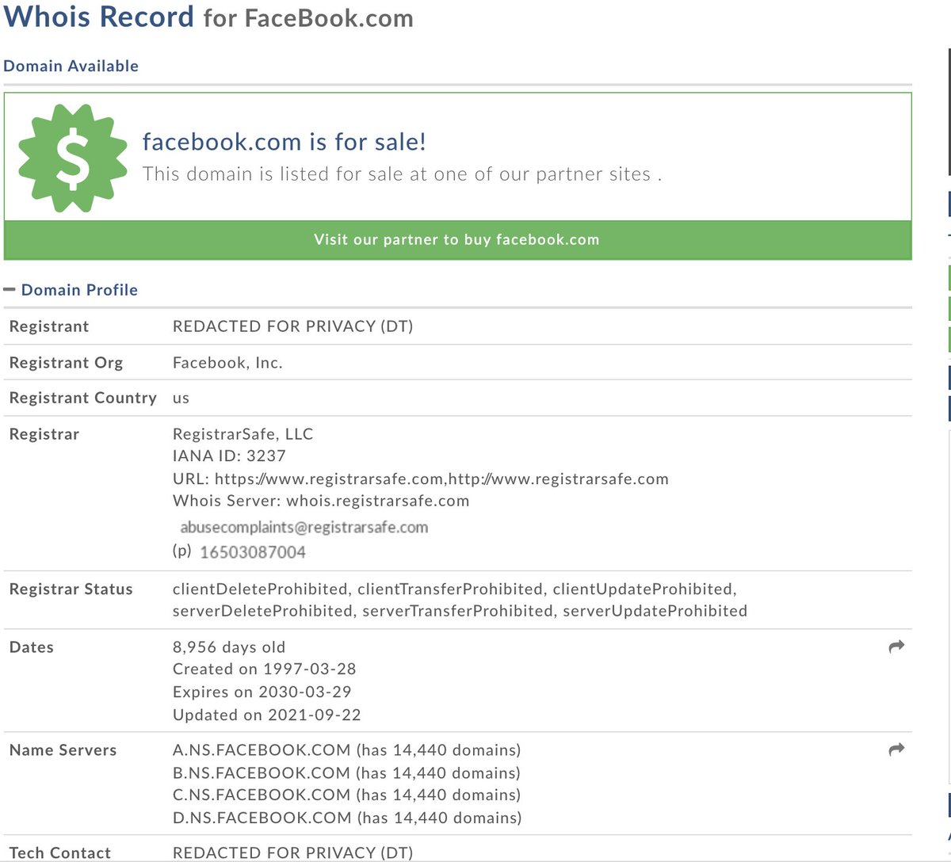
Task: Select the registrar name RegistrarSafe, LLC
Action: pyautogui.click(x=243, y=434)
